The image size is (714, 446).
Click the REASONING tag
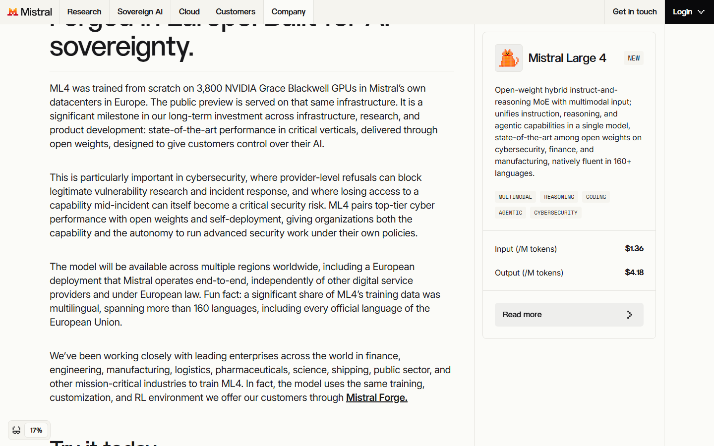559,197
